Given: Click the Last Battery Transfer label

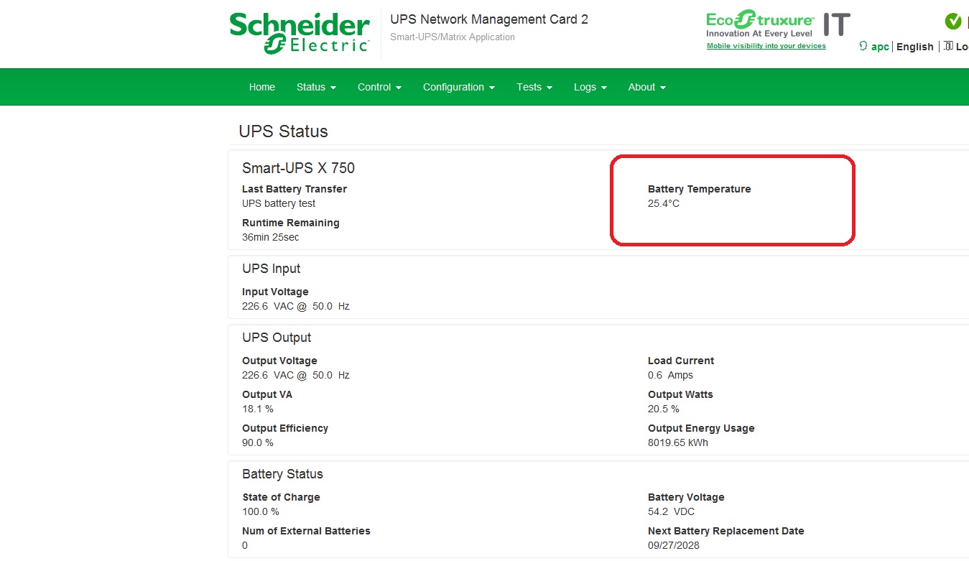Looking at the screenshot, I should (x=295, y=189).
